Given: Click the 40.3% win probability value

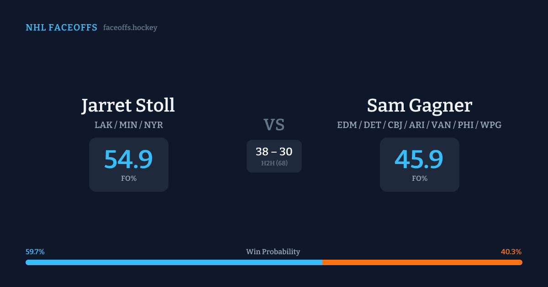Looking at the screenshot, I should coord(511,252).
